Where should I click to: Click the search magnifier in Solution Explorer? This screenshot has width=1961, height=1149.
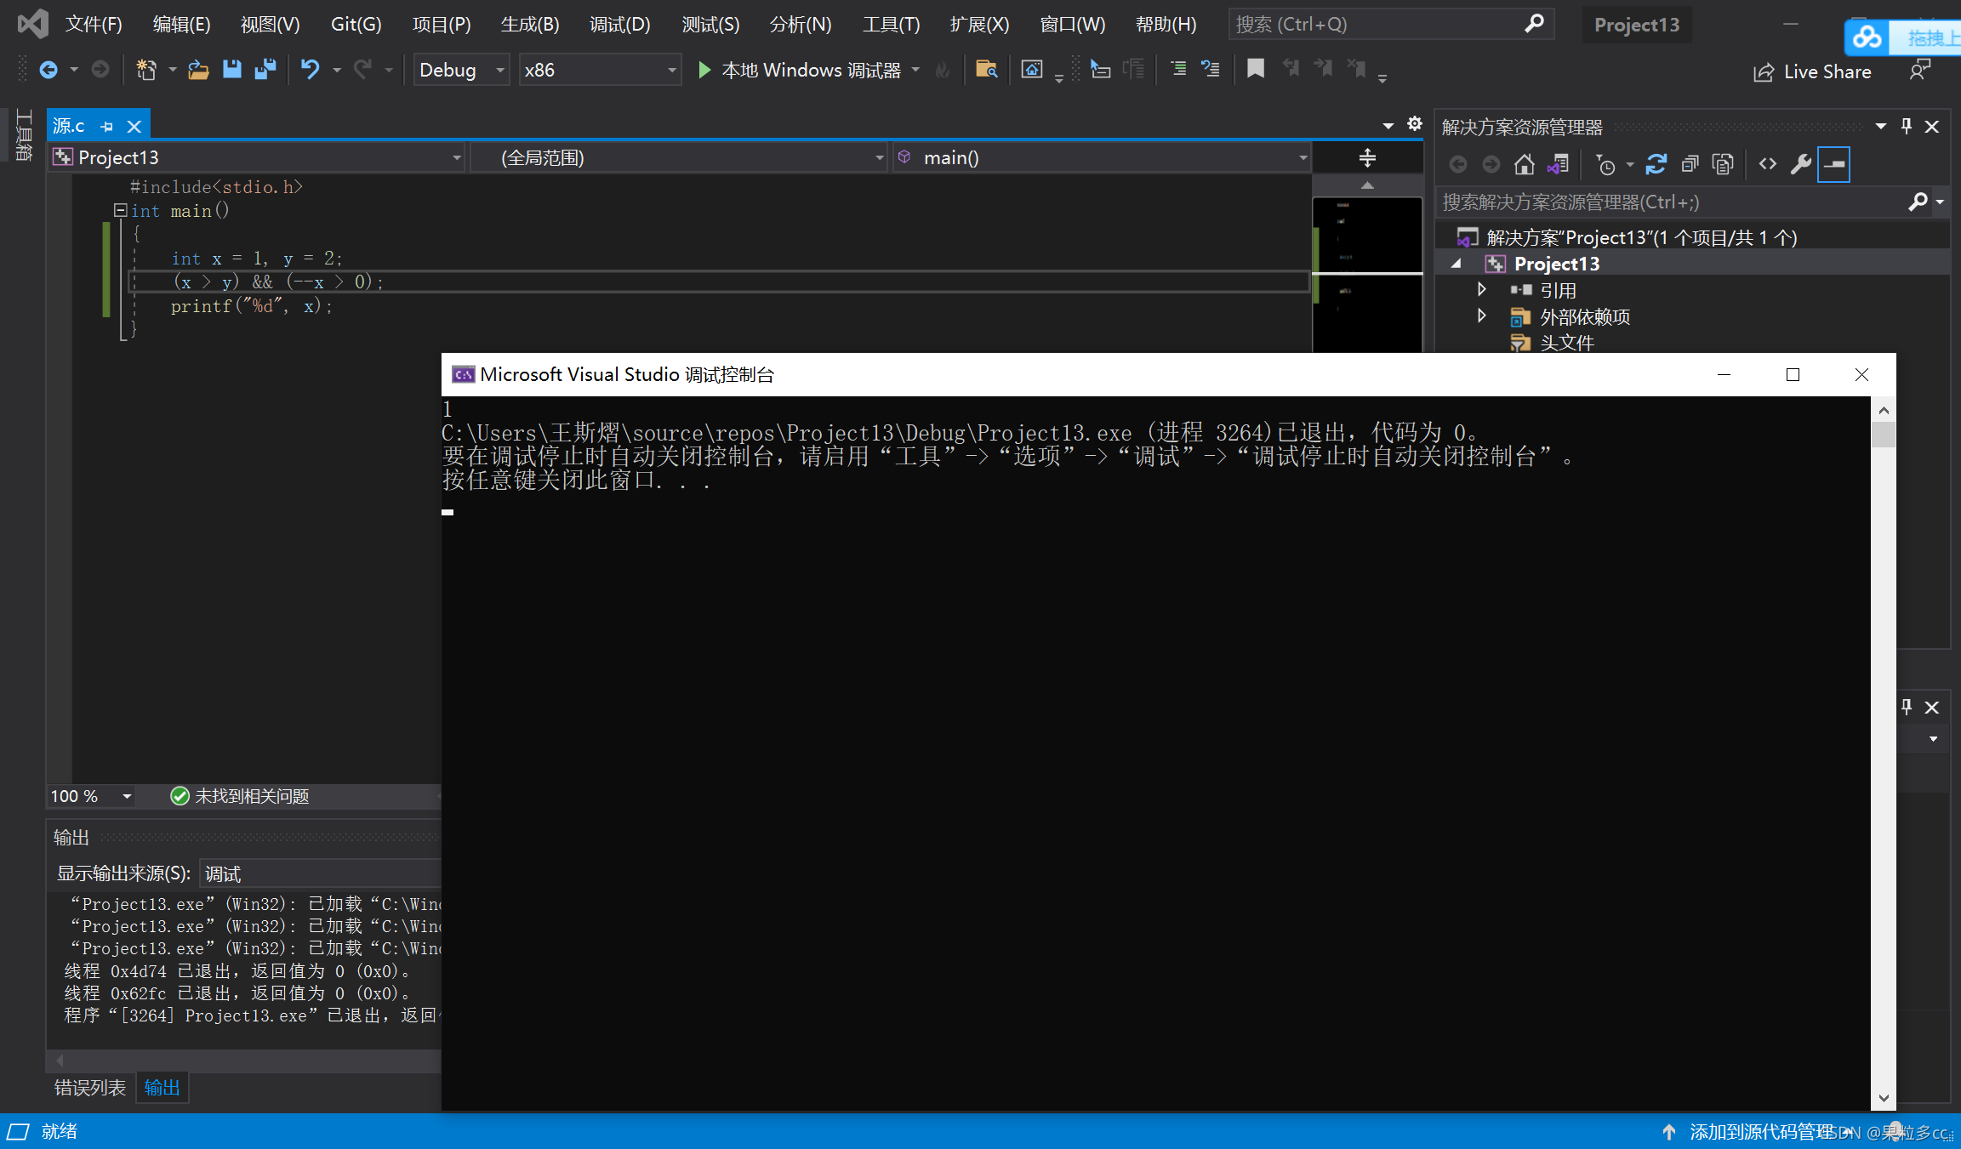pyautogui.click(x=1918, y=202)
